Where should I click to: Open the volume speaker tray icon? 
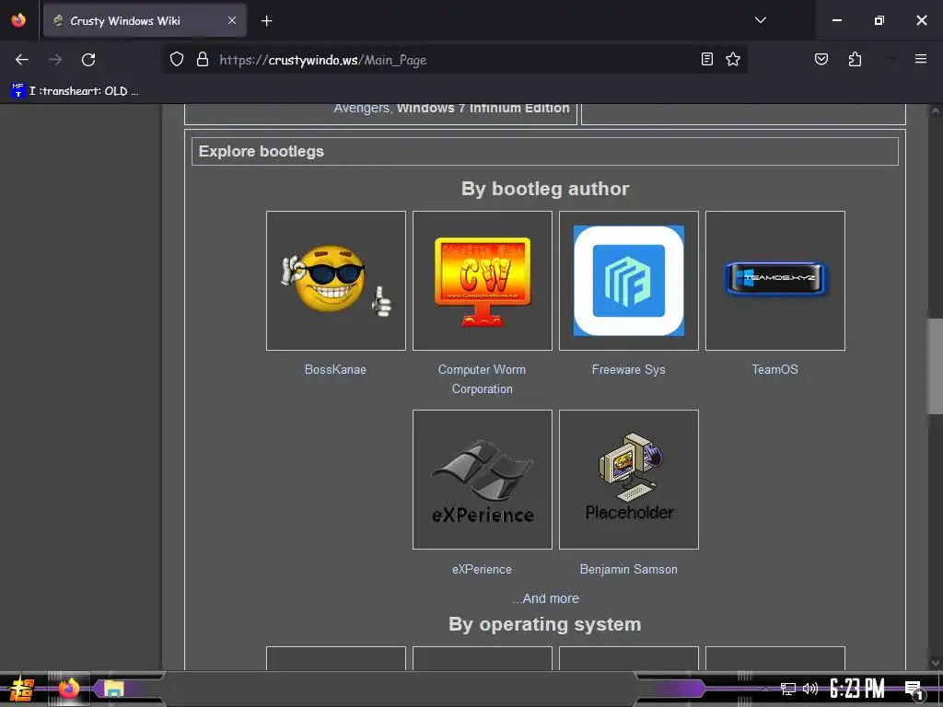(810, 689)
